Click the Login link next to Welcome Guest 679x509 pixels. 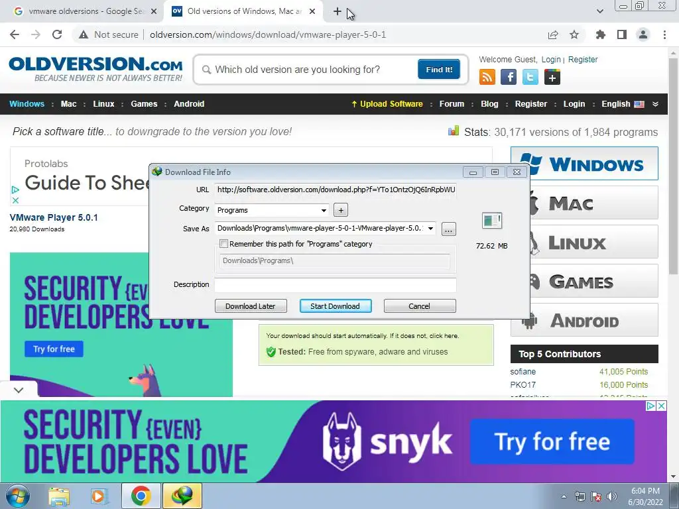pos(551,60)
